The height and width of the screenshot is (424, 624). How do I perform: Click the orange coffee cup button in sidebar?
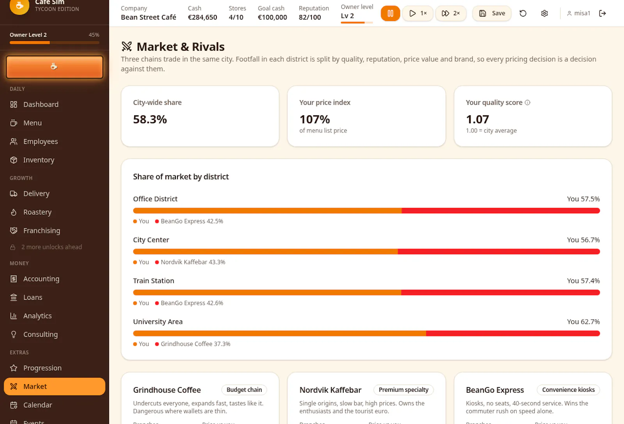(x=55, y=67)
